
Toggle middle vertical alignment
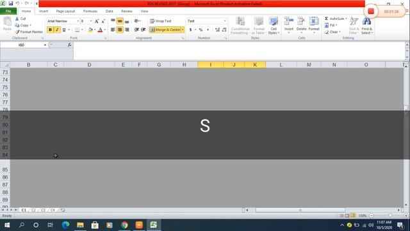[x=120, y=21]
